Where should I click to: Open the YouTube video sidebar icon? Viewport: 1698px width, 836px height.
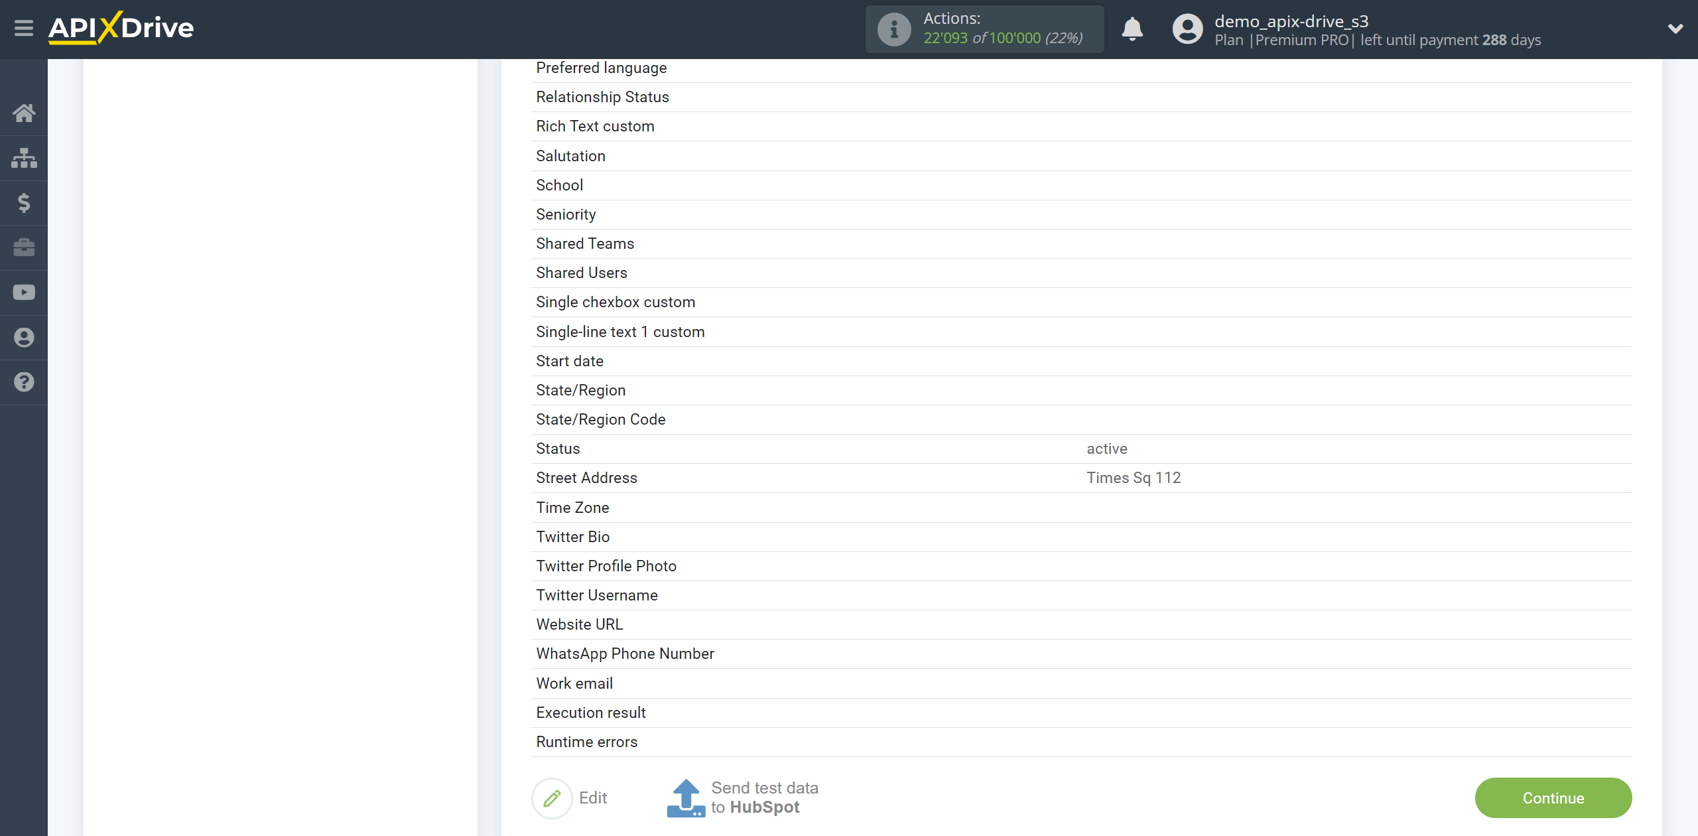[24, 293]
